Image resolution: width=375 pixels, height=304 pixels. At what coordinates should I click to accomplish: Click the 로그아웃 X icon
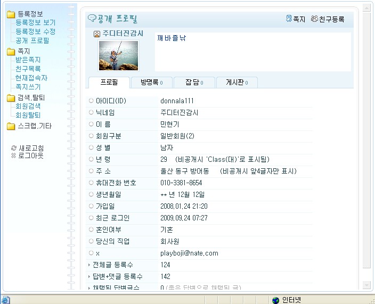[x=14, y=155]
